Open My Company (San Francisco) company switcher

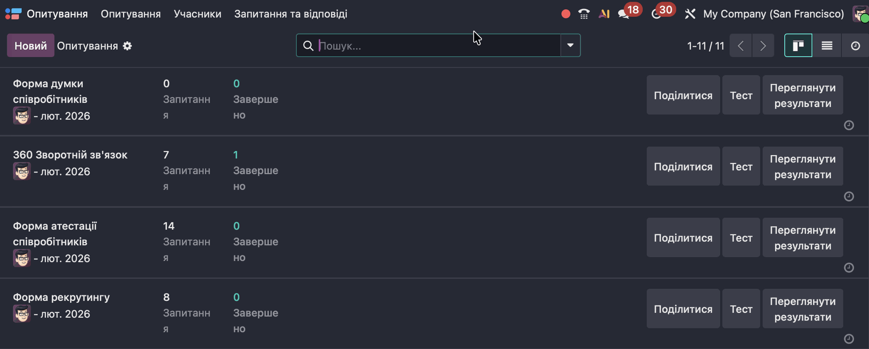[x=773, y=14]
